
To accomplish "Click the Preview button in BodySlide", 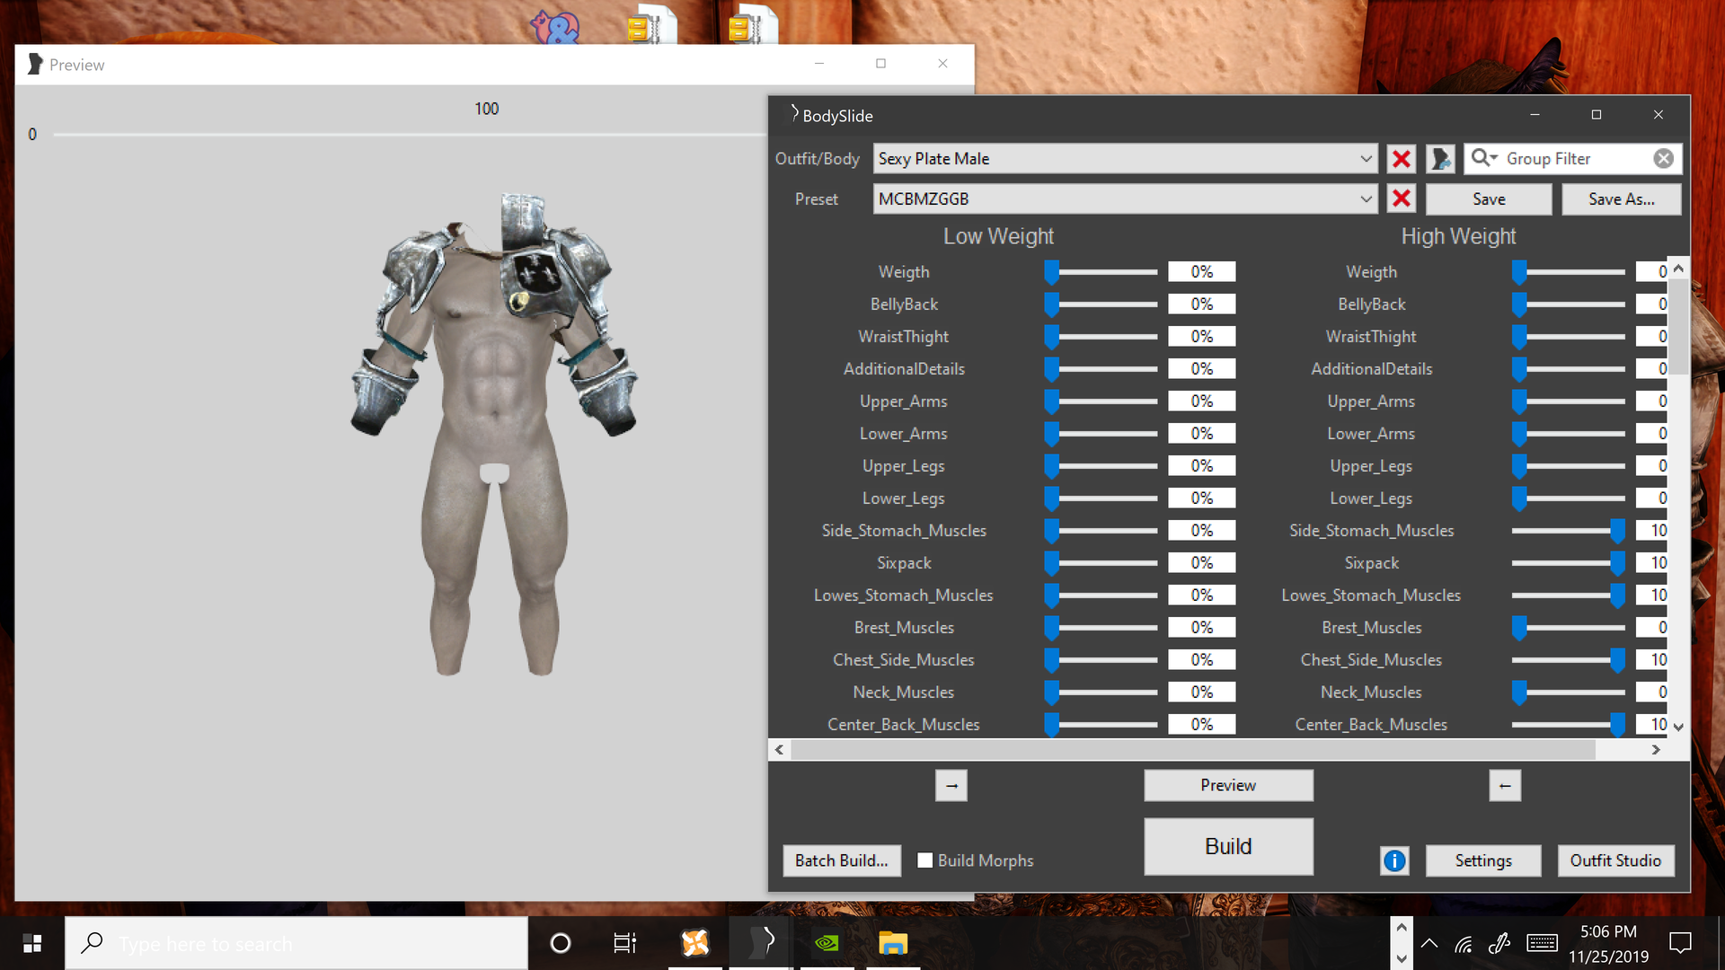I will [x=1228, y=785].
